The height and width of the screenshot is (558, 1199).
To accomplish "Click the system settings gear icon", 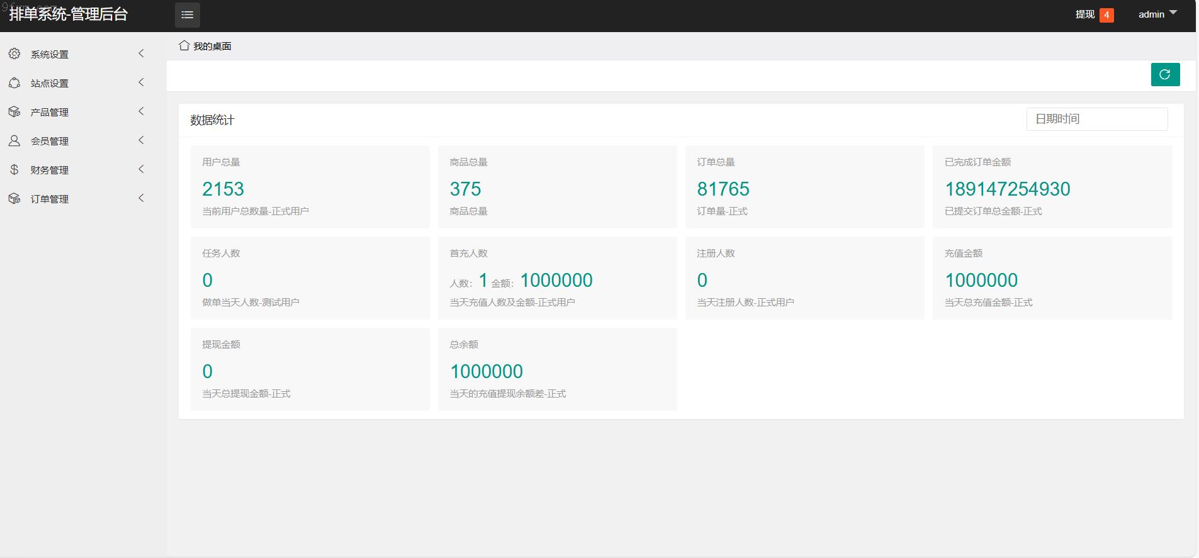I will point(14,54).
